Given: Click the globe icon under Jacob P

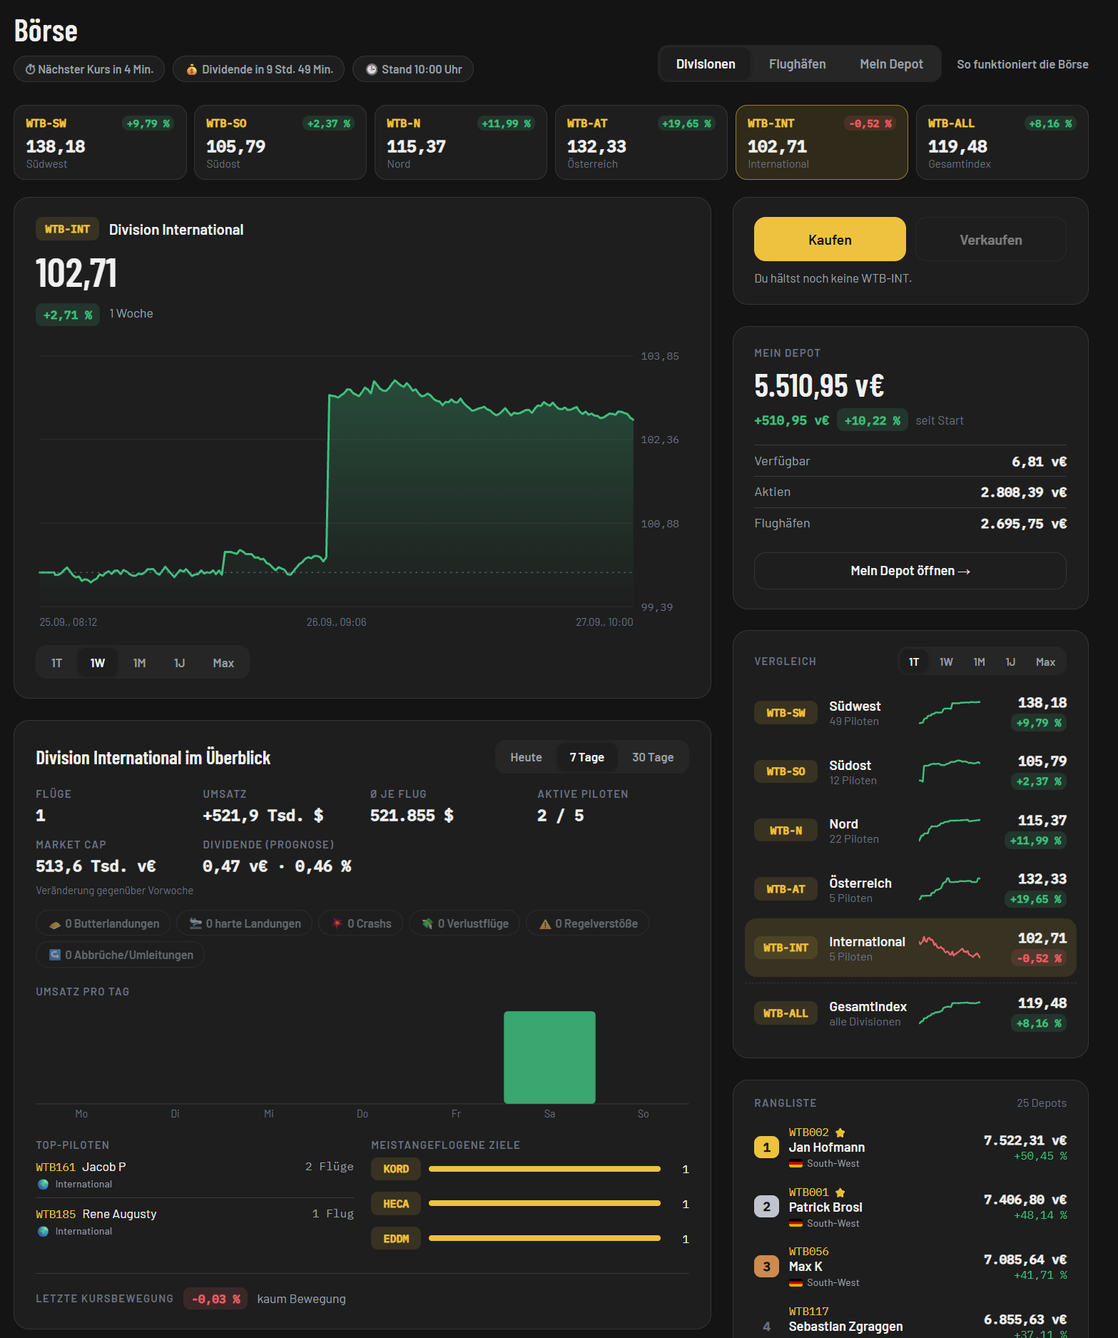Looking at the screenshot, I should point(44,1185).
